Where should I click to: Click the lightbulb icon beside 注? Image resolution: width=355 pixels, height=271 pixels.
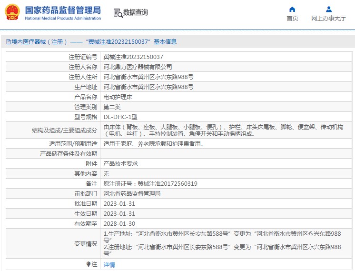coord(89,264)
